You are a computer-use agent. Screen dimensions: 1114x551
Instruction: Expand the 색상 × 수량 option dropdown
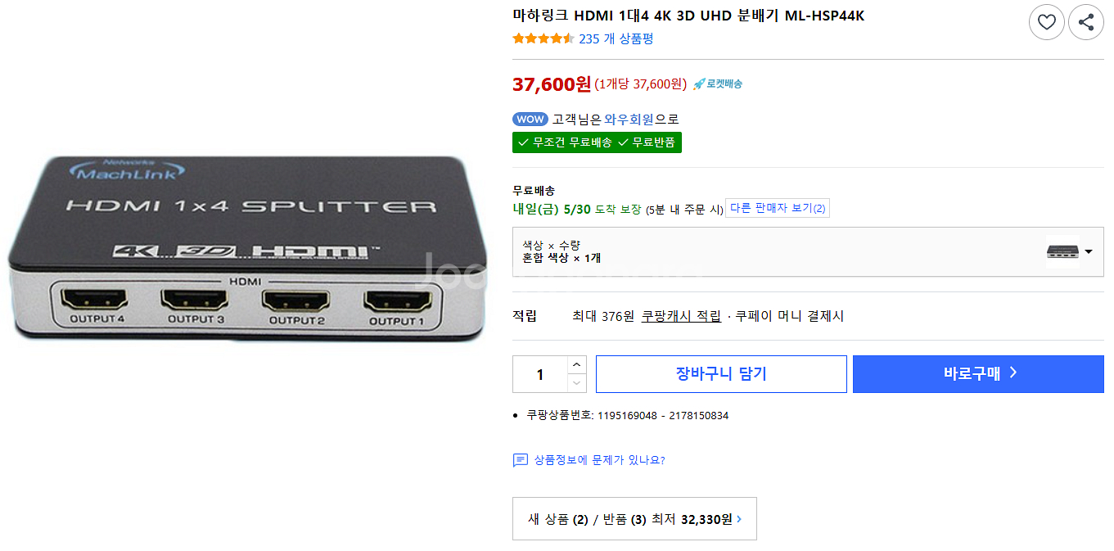(x=808, y=251)
